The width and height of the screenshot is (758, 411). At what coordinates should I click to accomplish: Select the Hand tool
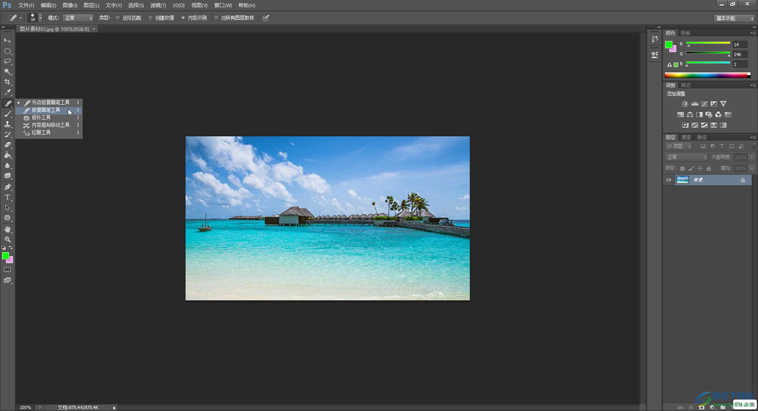tap(8, 229)
